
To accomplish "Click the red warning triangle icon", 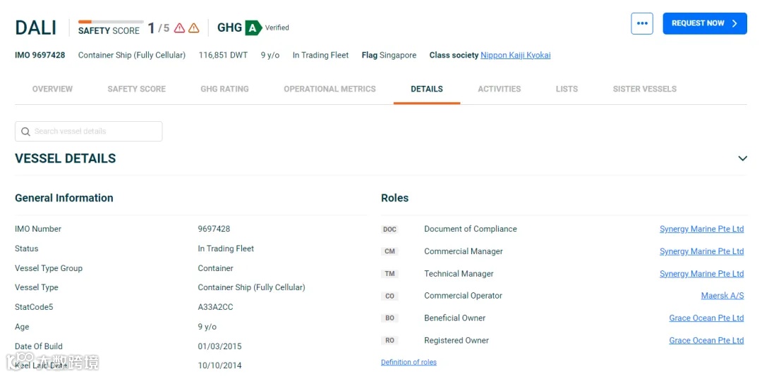I will [179, 28].
